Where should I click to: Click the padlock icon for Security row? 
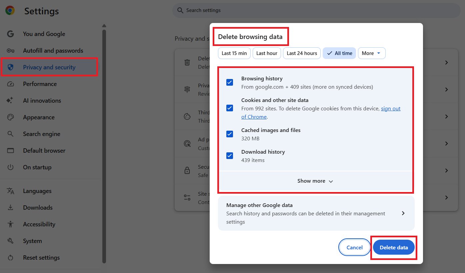[187, 170]
